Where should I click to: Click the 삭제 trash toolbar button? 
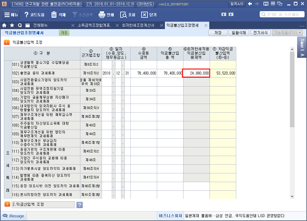click(58, 15)
